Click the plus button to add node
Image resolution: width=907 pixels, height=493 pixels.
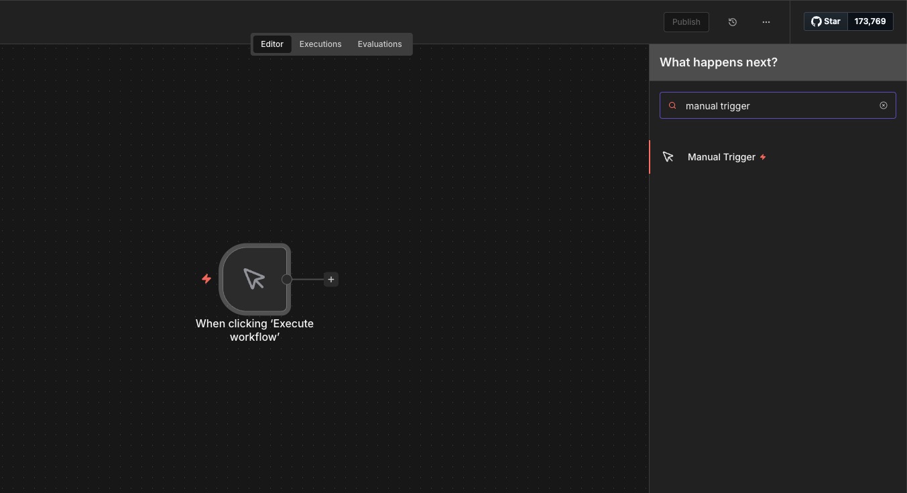pos(331,279)
